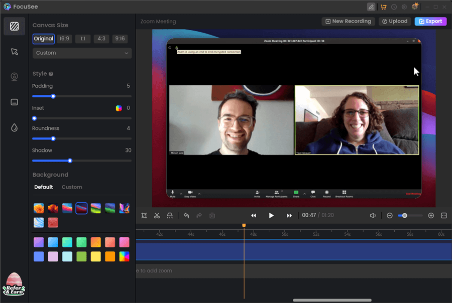Zoom out the timeline with minus icon

tap(389, 215)
